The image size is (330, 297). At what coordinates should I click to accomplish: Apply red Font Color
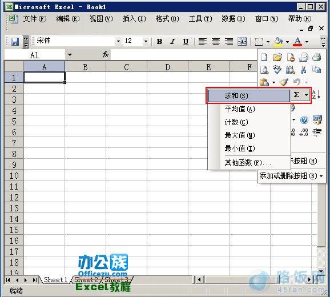click(x=297, y=42)
